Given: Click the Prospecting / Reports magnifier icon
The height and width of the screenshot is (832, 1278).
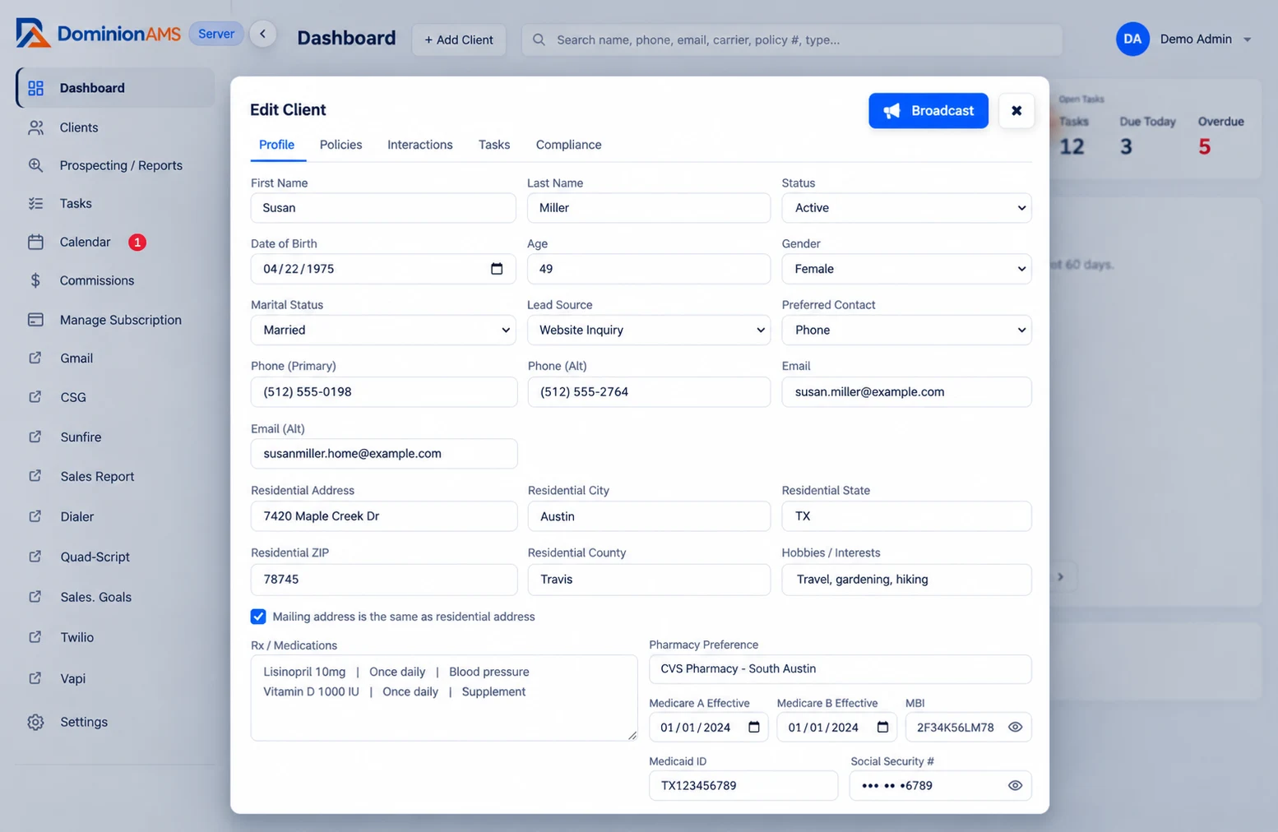Looking at the screenshot, I should 35,165.
